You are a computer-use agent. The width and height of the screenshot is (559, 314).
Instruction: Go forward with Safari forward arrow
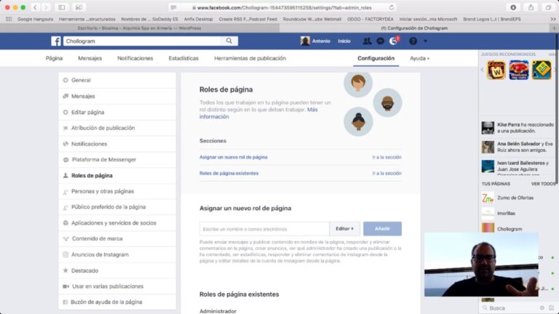46,7
